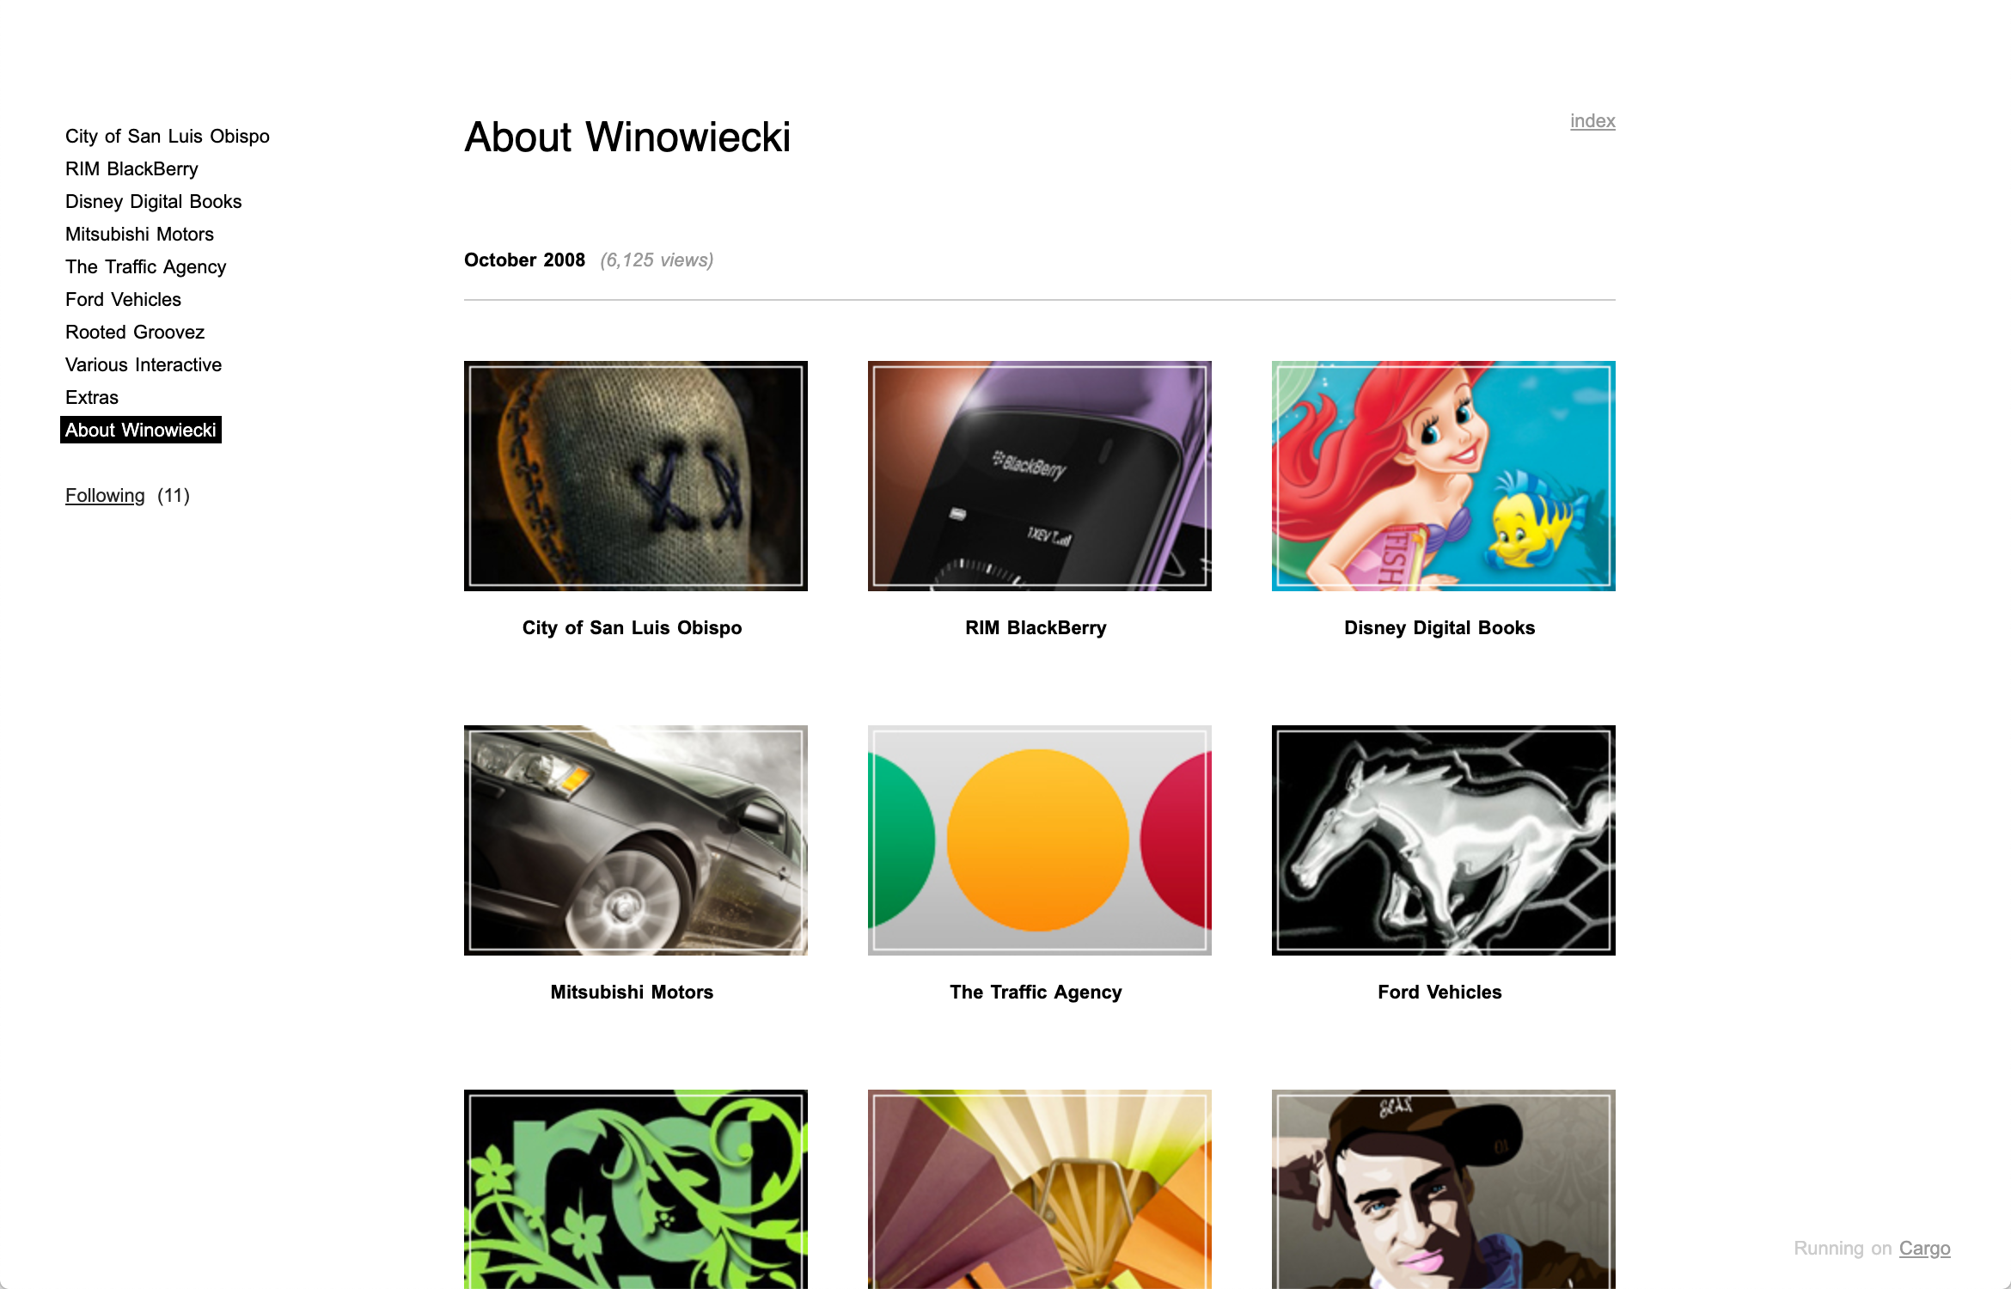This screenshot has width=2011, height=1289.
Task: Visit the Cargo link in footer
Action: tap(1924, 1248)
